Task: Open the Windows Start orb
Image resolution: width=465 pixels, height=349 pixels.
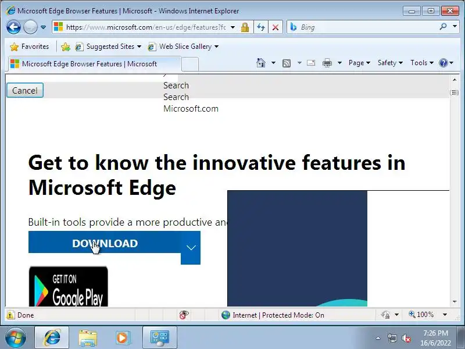Action: [x=15, y=338]
